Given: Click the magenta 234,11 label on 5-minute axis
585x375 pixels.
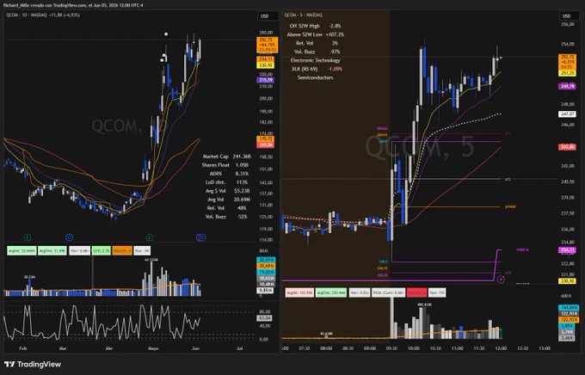Looking at the screenshot, I should coord(567,250).
